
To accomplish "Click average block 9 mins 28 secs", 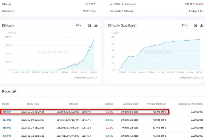I will pos(130,128).
